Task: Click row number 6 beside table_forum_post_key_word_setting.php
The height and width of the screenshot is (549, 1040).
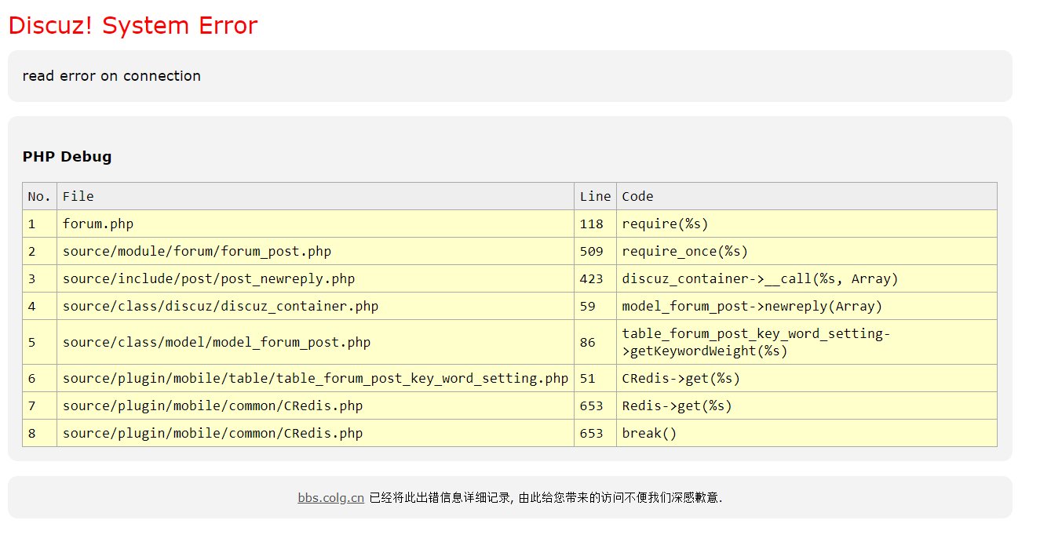Action: (39, 378)
